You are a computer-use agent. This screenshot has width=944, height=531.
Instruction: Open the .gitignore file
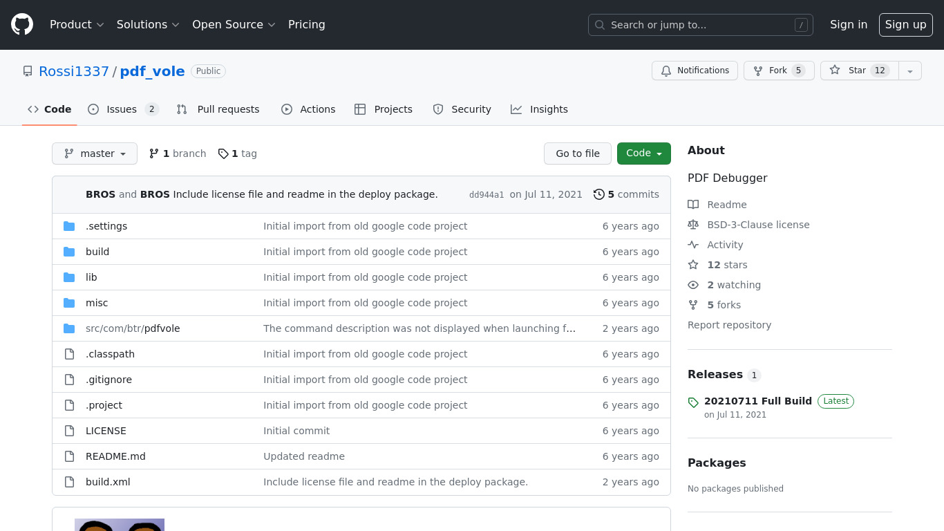coord(108,380)
